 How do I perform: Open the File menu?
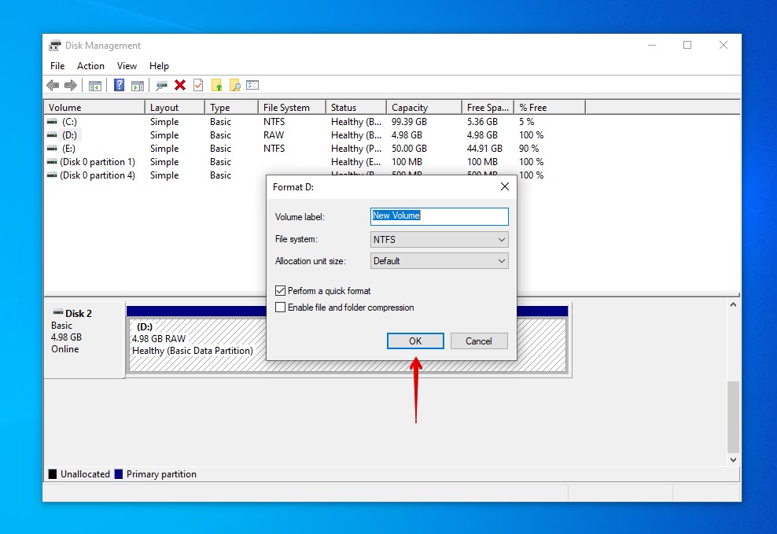(x=57, y=66)
